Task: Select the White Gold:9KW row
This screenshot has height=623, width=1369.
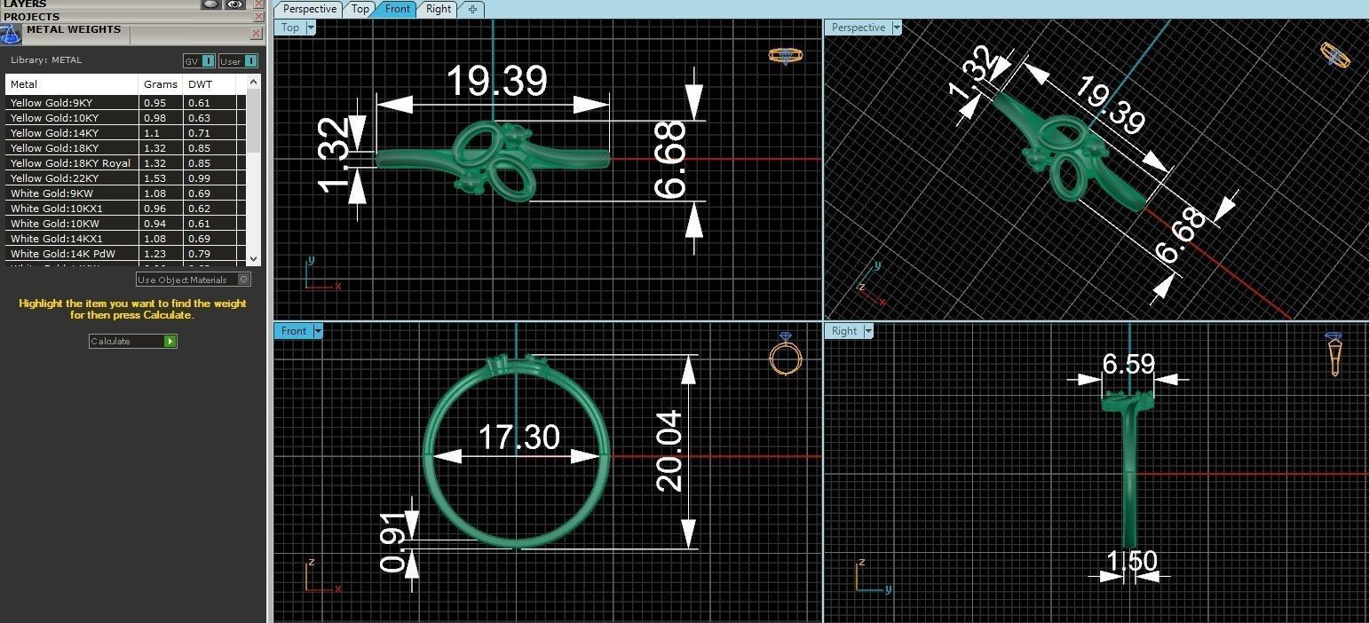Action: pos(125,193)
